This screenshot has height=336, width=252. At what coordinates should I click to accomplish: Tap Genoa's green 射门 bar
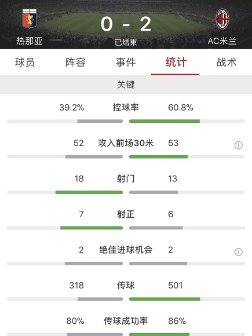click(89, 192)
